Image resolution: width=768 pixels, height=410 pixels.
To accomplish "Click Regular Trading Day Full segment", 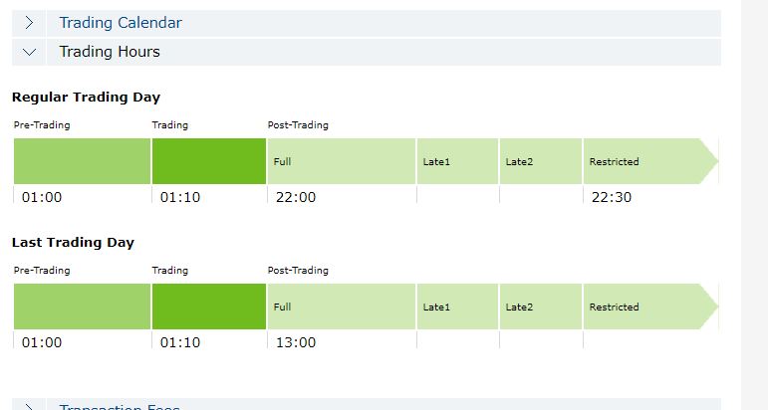I will (x=342, y=161).
